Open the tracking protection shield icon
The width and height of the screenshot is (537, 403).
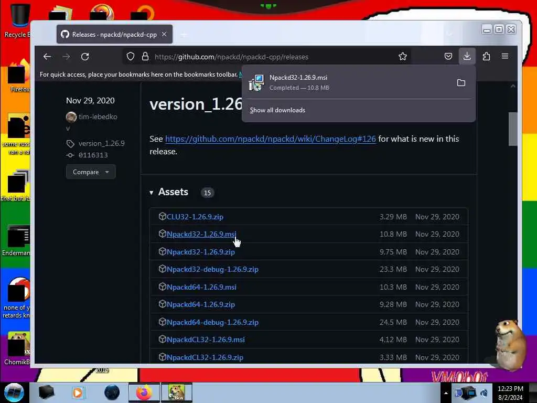coord(131,57)
